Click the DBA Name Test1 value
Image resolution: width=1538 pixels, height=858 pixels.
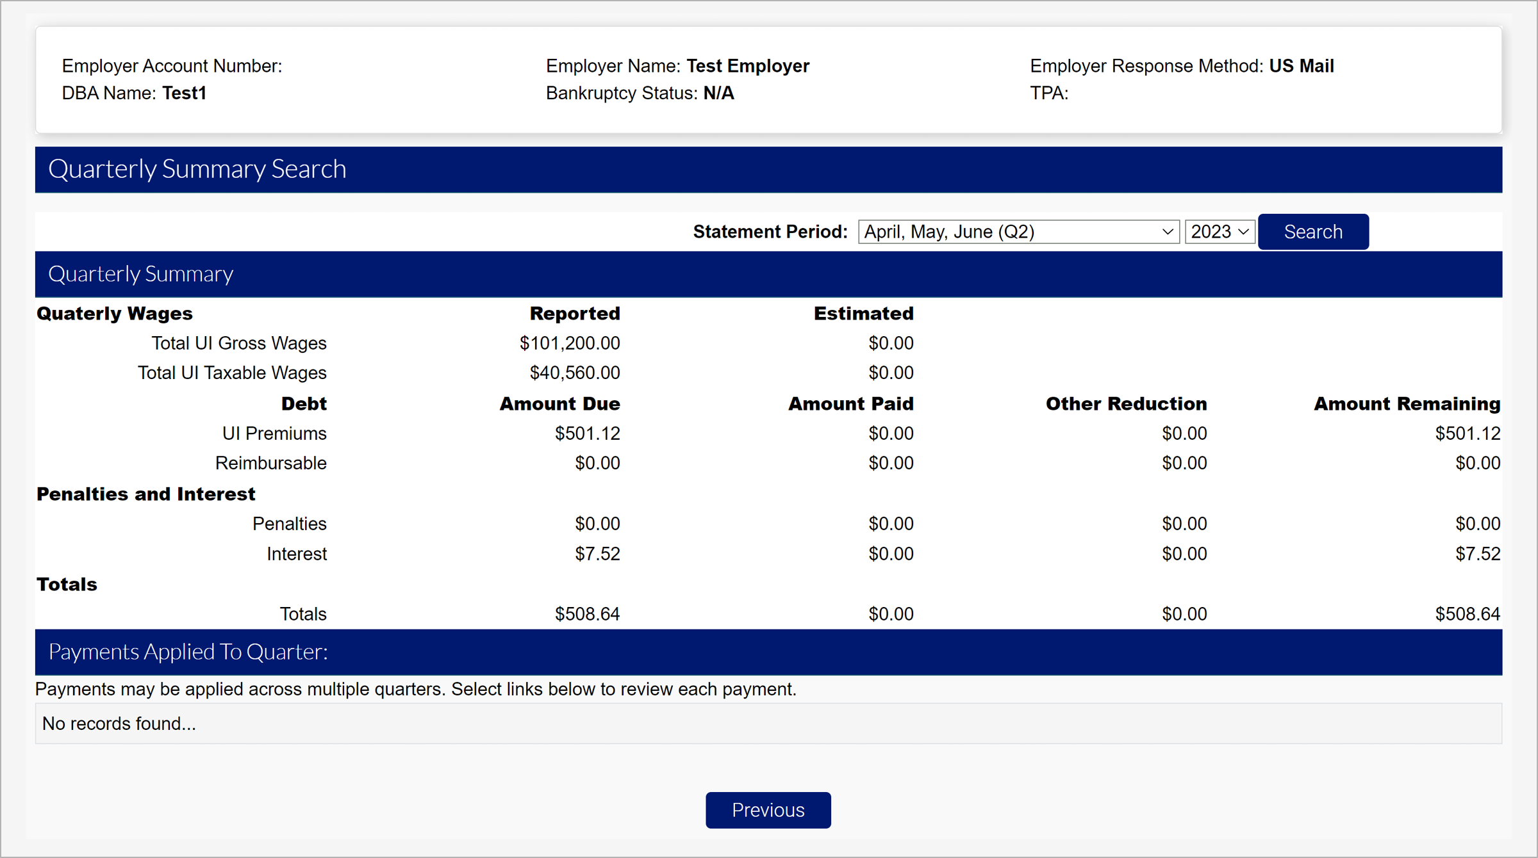click(x=184, y=93)
